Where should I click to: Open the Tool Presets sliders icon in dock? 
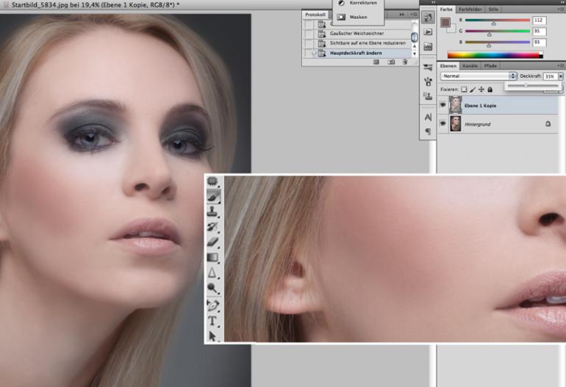tap(428, 67)
